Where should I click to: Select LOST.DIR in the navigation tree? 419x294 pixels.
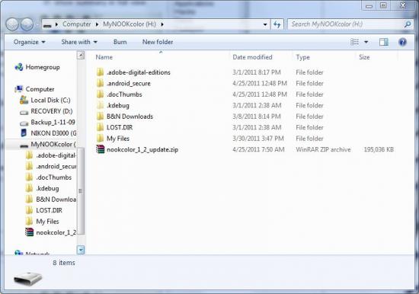pyautogui.click(x=44, y=210)
